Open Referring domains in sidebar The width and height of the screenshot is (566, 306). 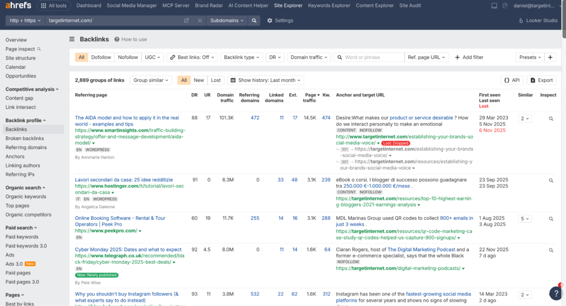click(x=26, y=147)
